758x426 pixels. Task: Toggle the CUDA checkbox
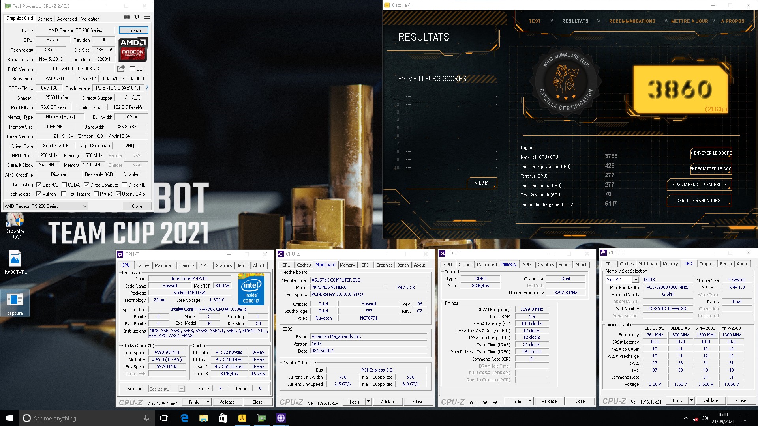point(64,185)
